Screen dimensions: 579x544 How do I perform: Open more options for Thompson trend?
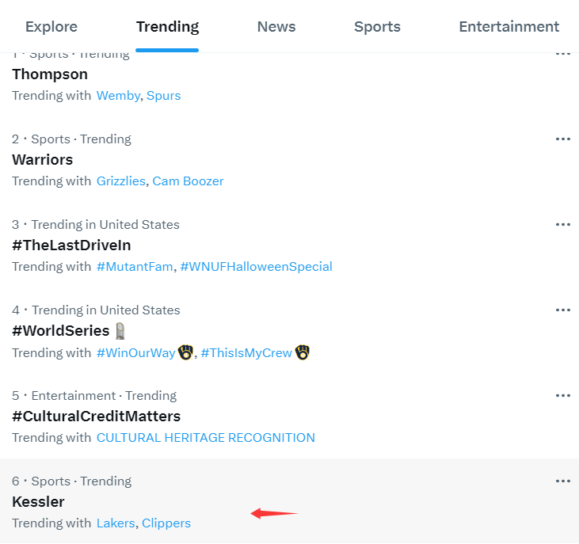(562, 55)
